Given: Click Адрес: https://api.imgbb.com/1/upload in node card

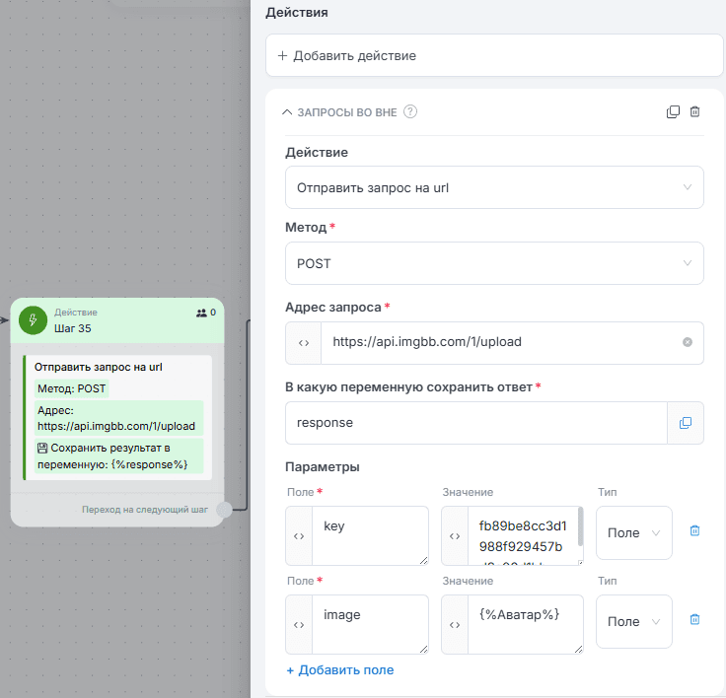Looking at the screenshot, I should coord(118,418).
